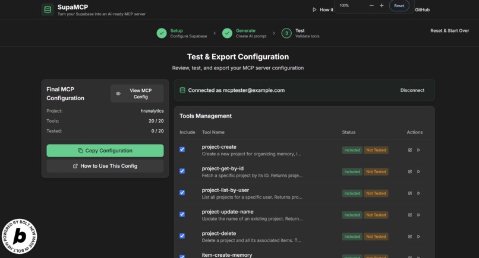Edit the project-get-by-id tool
Image resolution: width=479 pixels, height=258 pixels.
(x=410, y=171)
